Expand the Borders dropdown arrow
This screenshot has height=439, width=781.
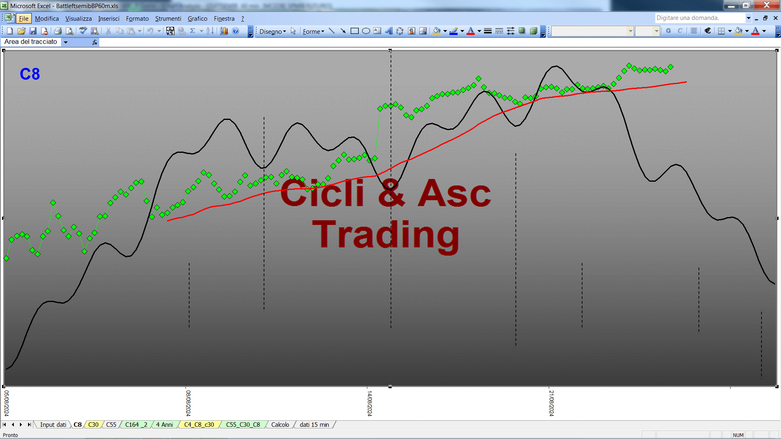point(730,31)
